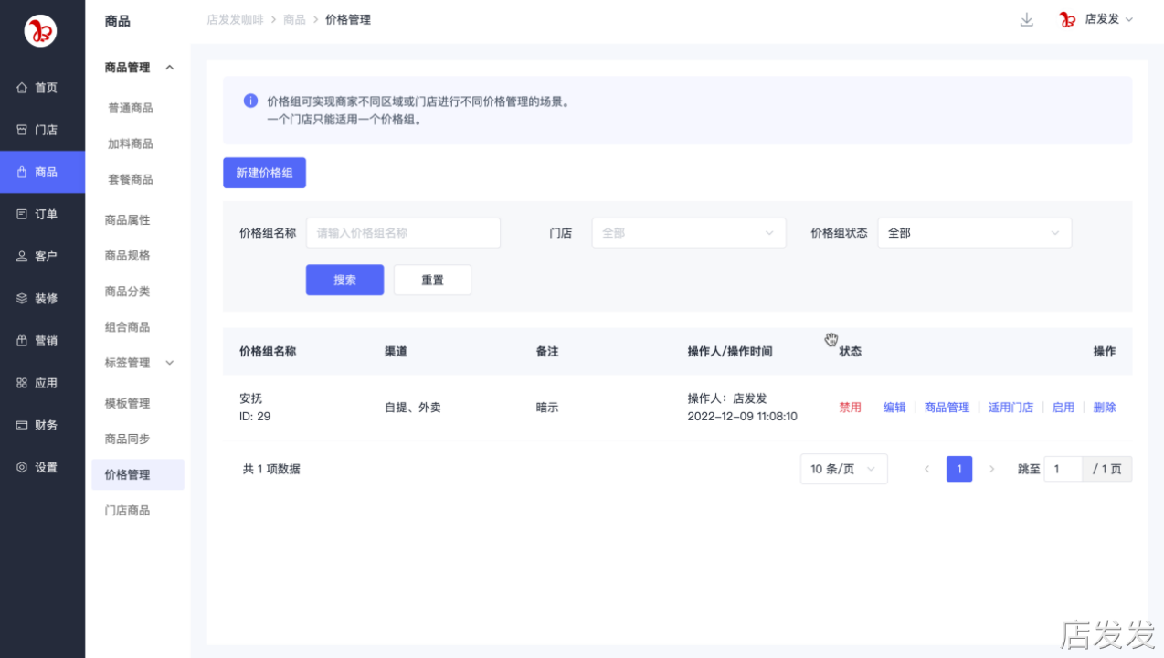Open 订单 in the main sidebar
Image resolution: width=1164 pixels, height=658 pixels.
coord(42,214)
